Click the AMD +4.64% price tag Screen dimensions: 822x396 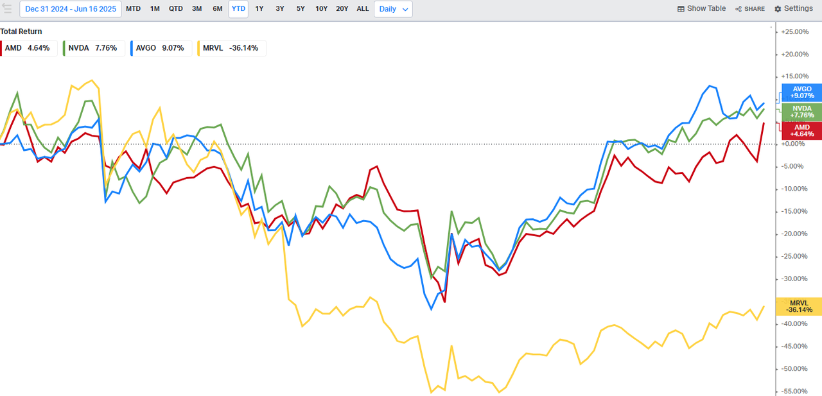tap(802, 130)
